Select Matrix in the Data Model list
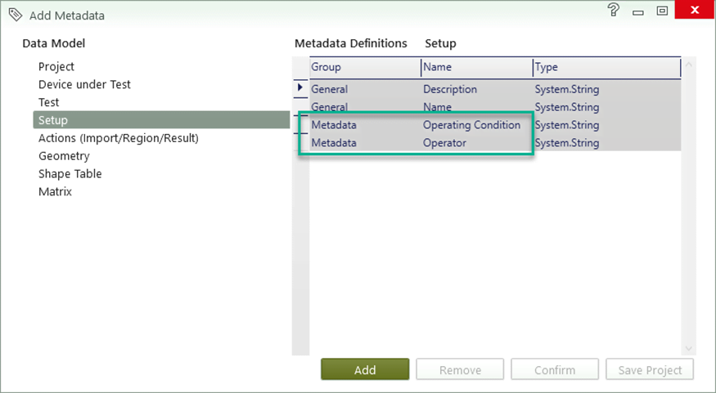Viewport: 716px width, 393px height. [x=55, y=192]
